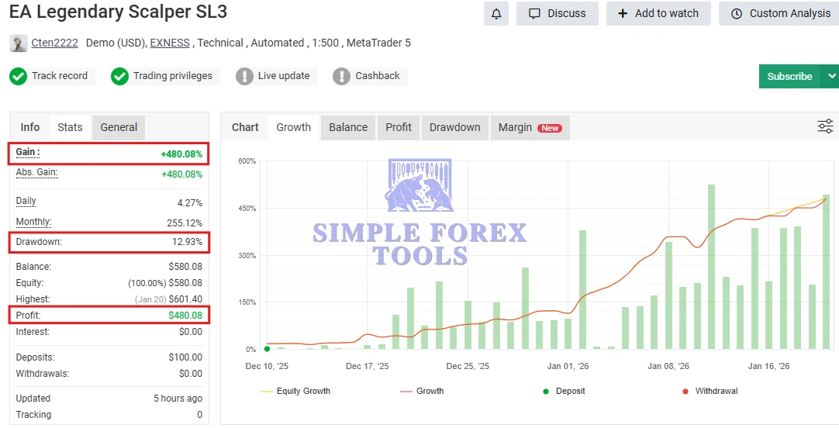The height and width of the screenshot is (428, 839).
Task: Toggle Withdrawal legend item
Action: click(x=710, y=391)
